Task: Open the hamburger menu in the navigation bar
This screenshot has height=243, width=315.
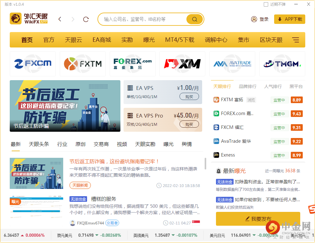Action: 296,40
